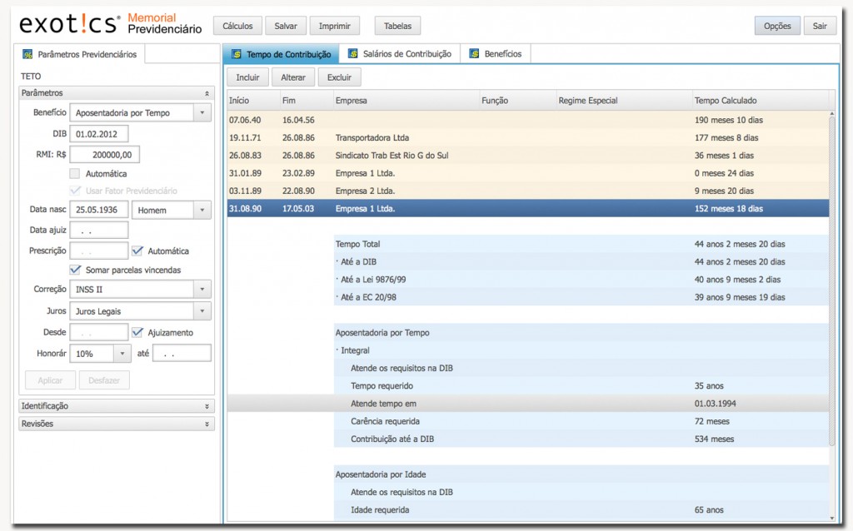Click the Regime Especial column header
853x531 pixels.
pyautogui.click(x=624, y=101)
